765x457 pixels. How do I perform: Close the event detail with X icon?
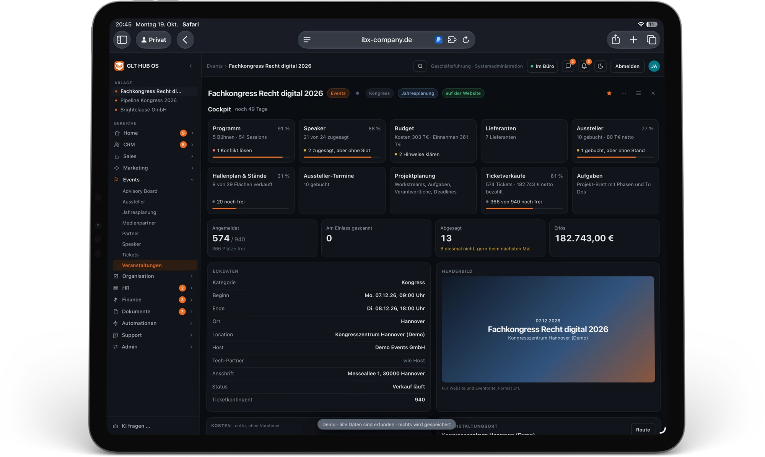(653, 93)
